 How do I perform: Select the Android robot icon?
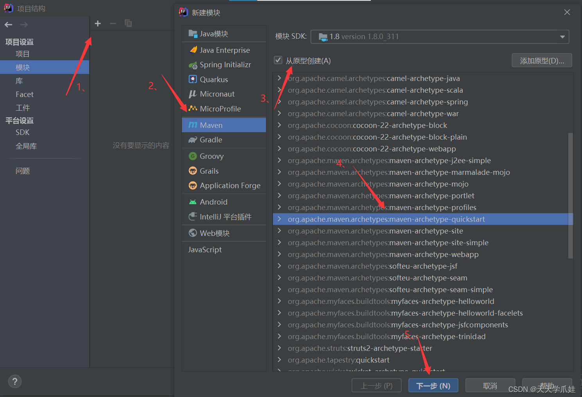[193, 202]
